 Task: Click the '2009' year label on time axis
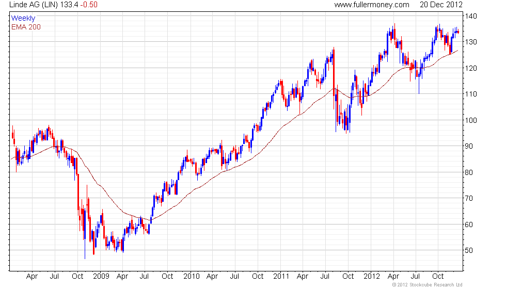(x=101, y=277)
